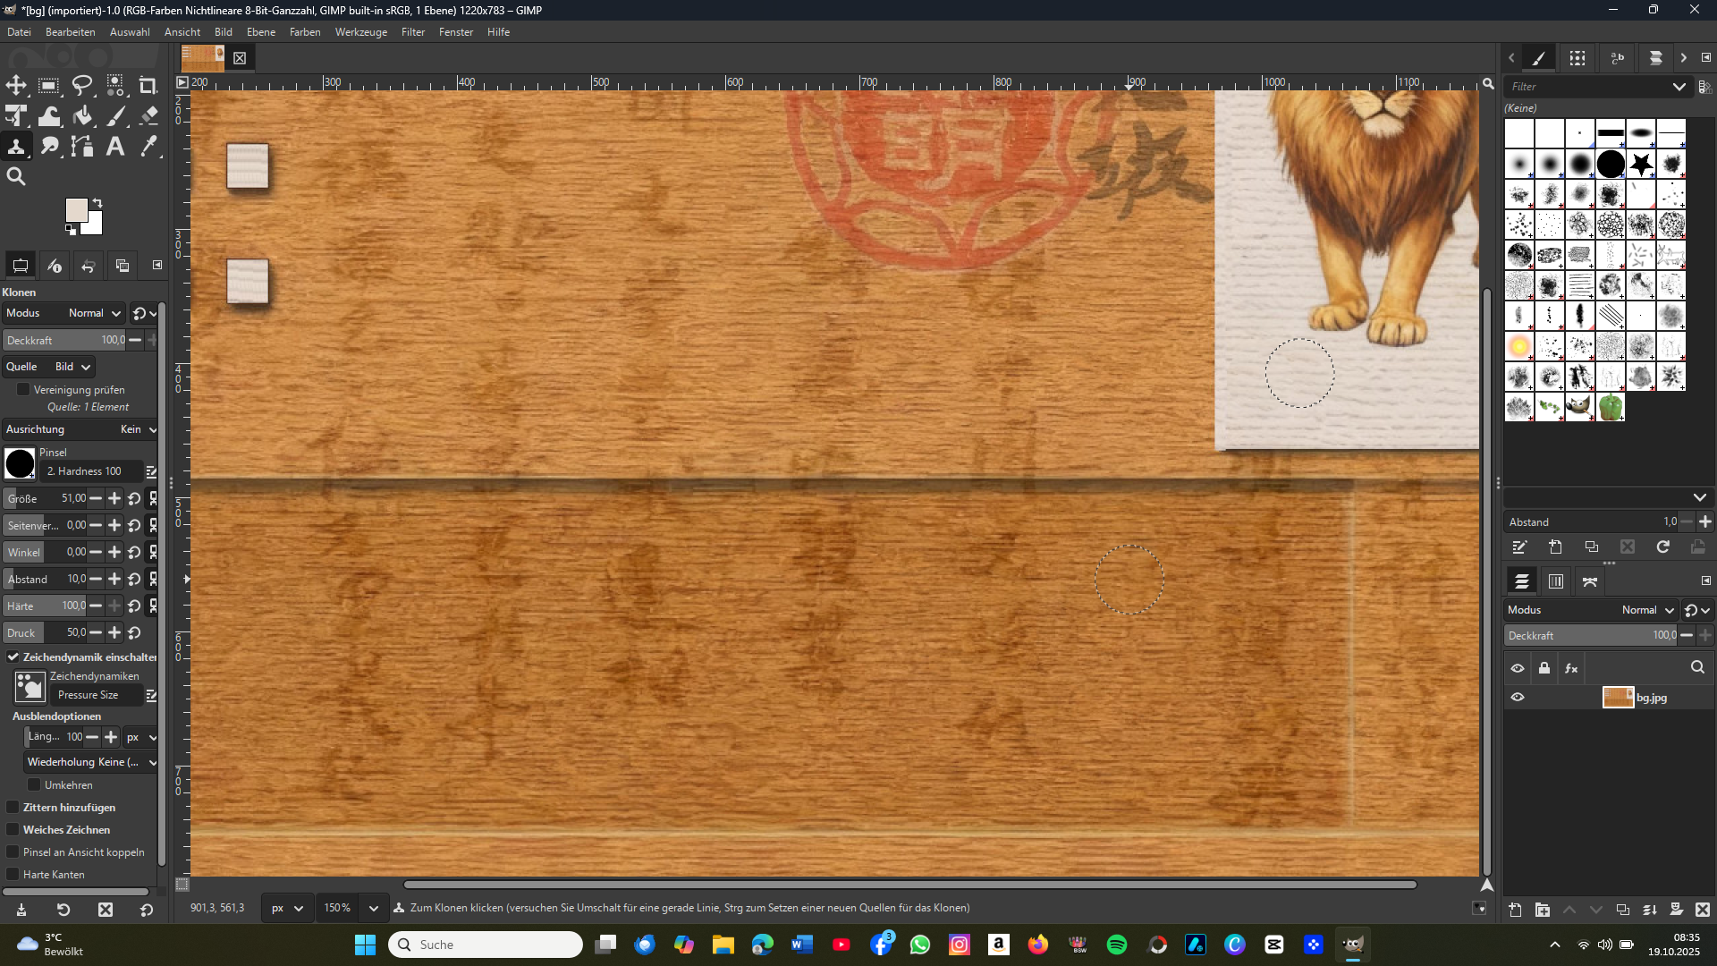Hide the bg.jpg layer with eye icon
1717x966 pixels.
1518,698
